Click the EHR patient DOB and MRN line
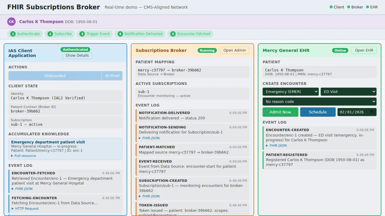 point(298,74)
